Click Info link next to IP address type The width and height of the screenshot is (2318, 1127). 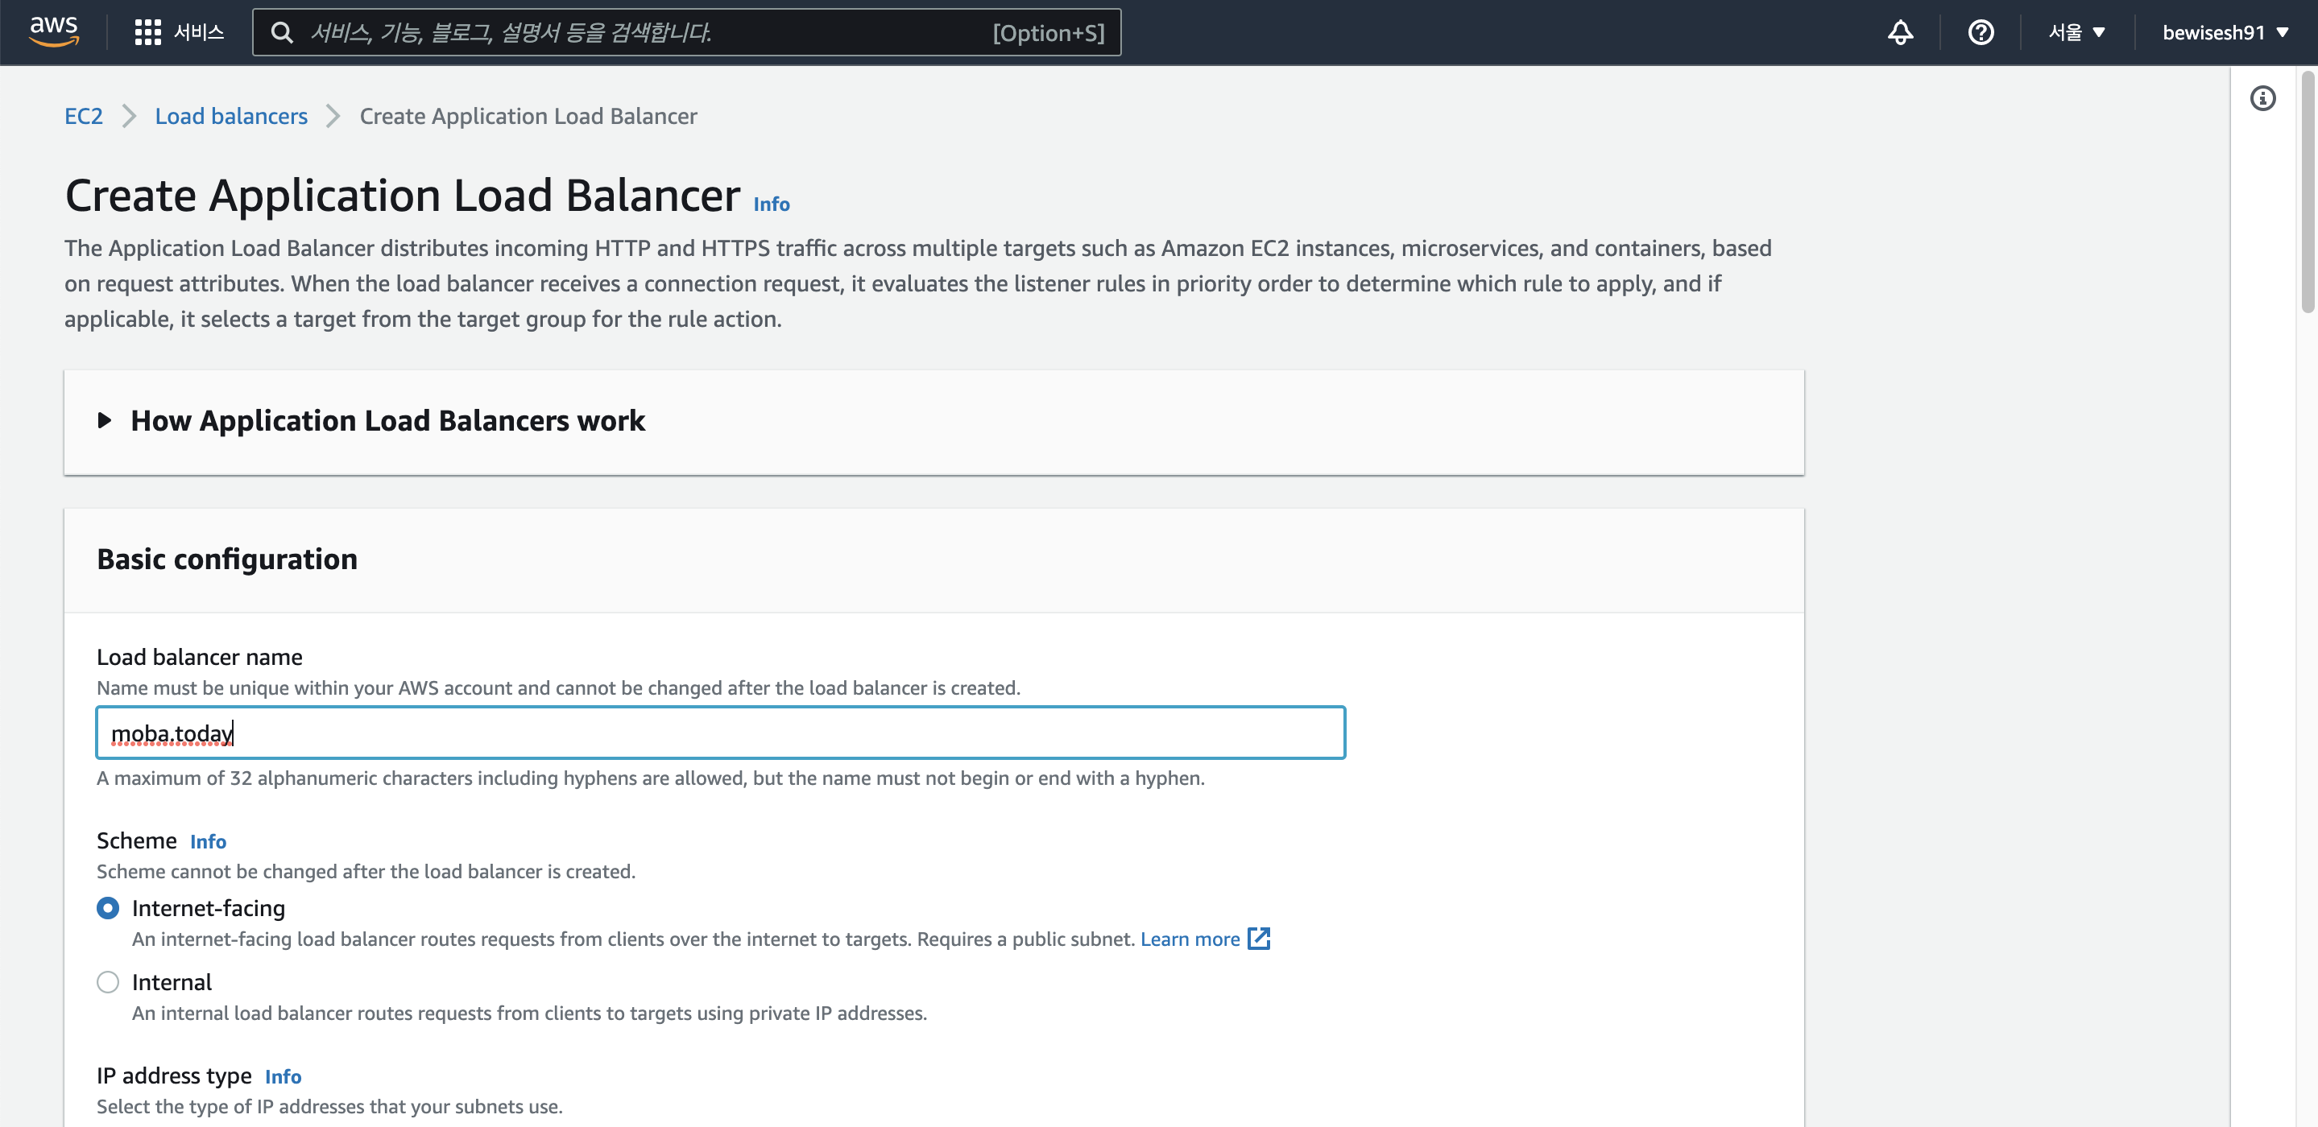point(283,1075)
